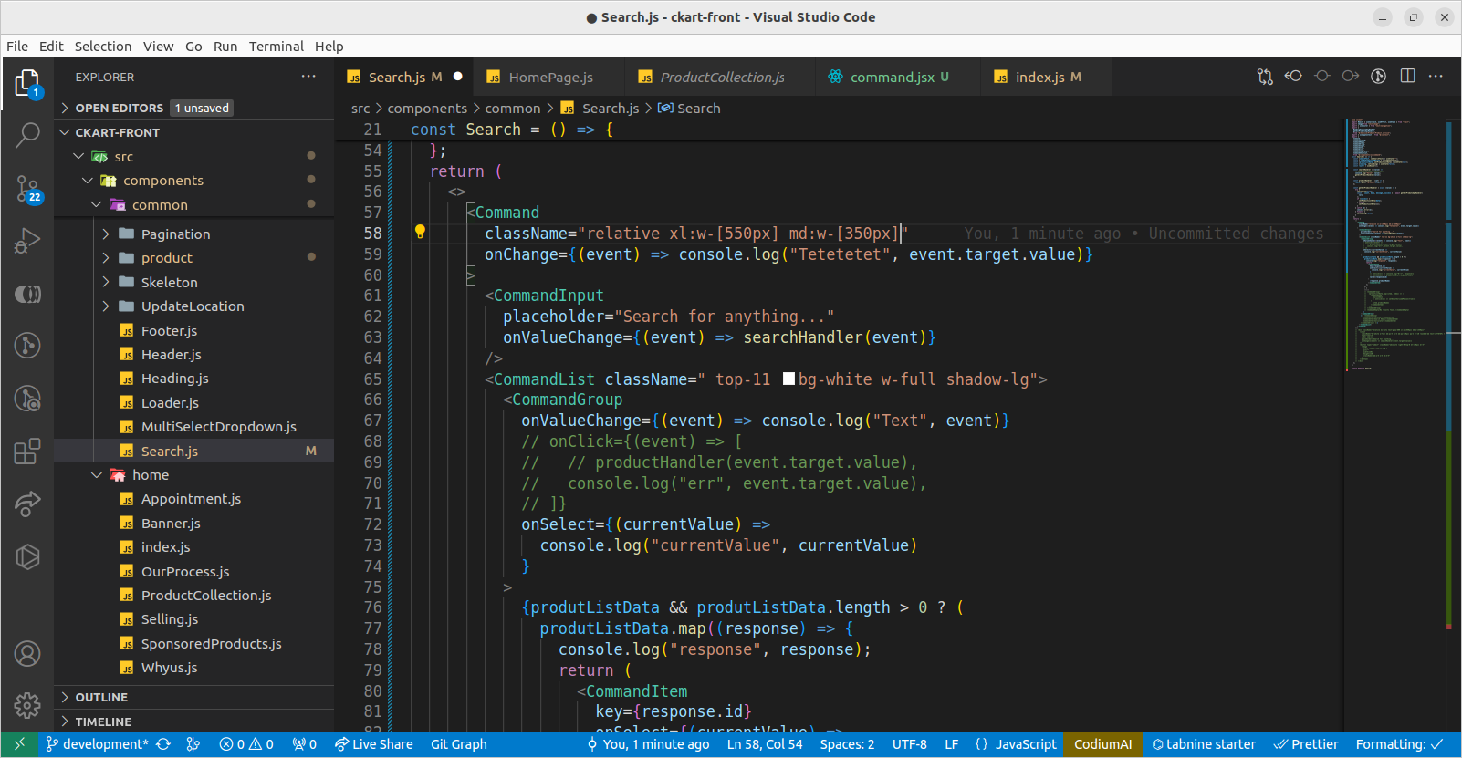Switch to the ProductCollection.js tab
This screenshot has height=758, width=1462.
pos(721,78)
